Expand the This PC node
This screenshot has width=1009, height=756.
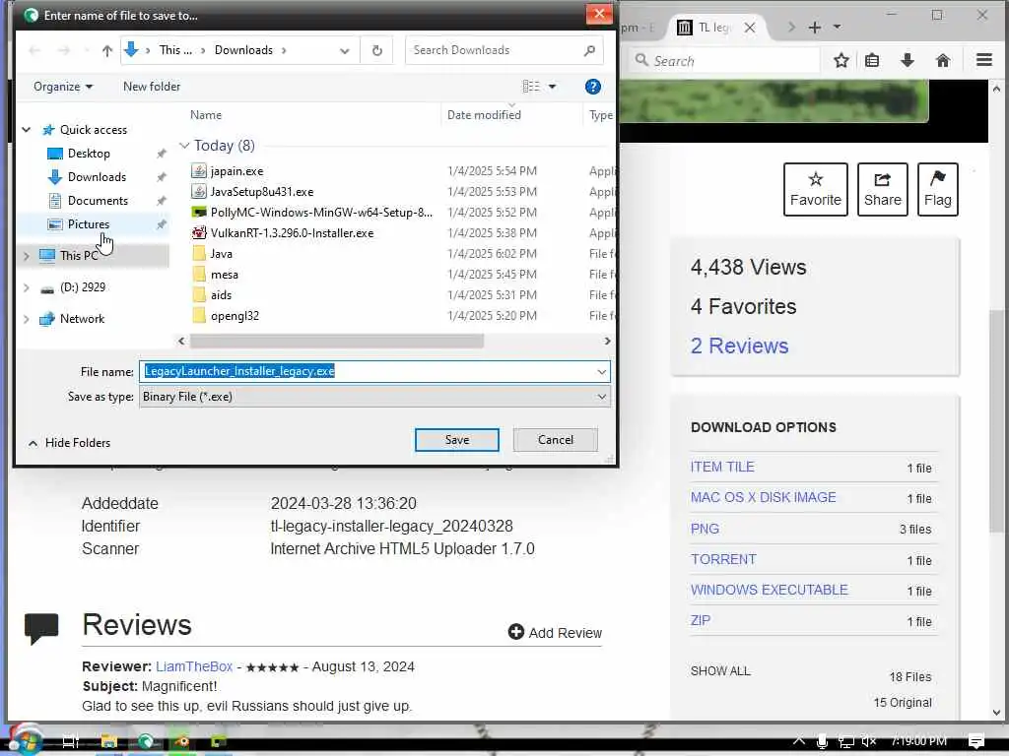27,256
